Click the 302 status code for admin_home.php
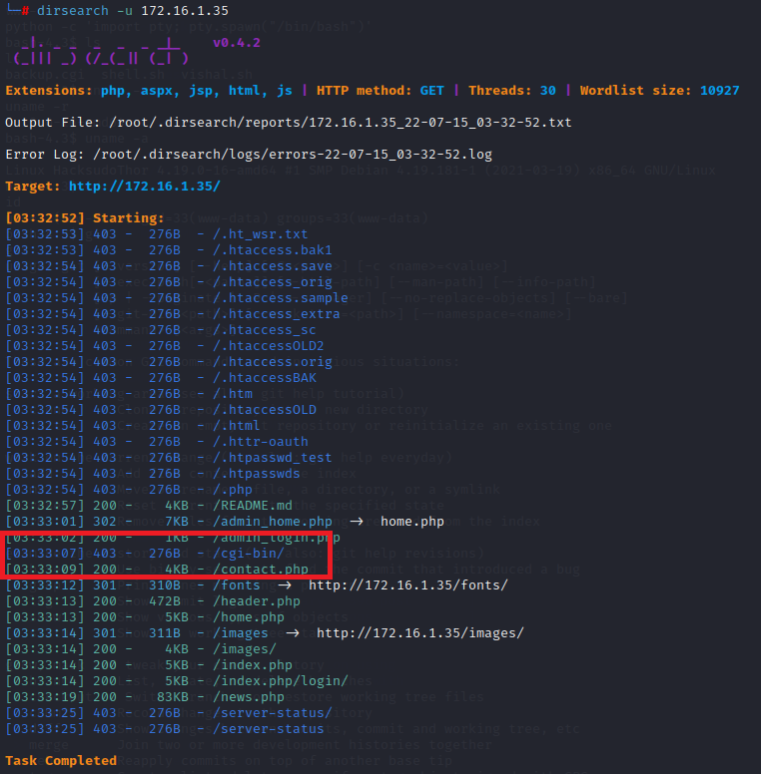 (x=105, y=522)
